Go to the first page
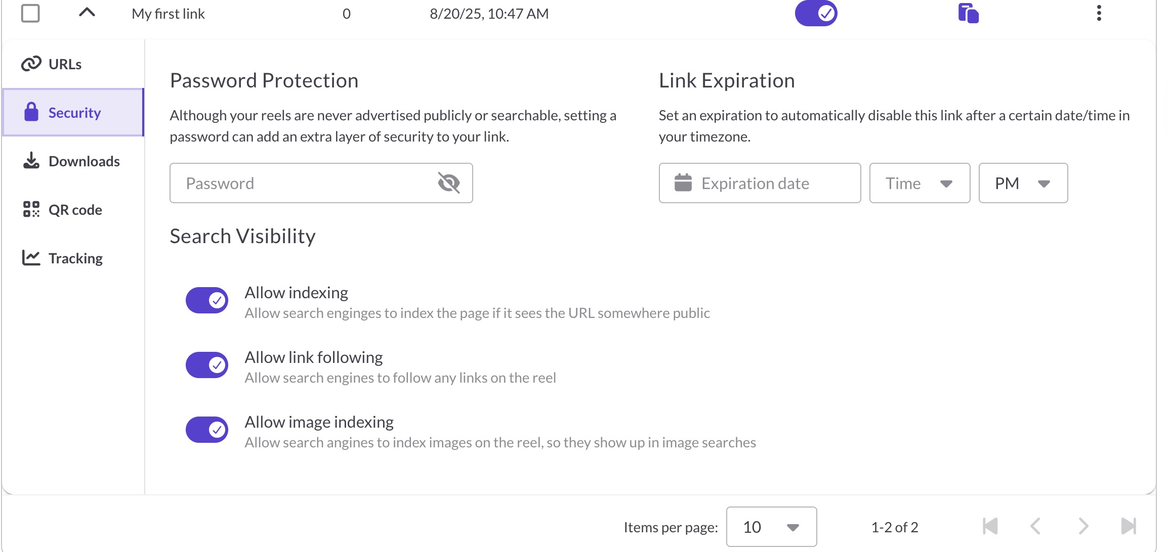 click(x=990, y=526)
